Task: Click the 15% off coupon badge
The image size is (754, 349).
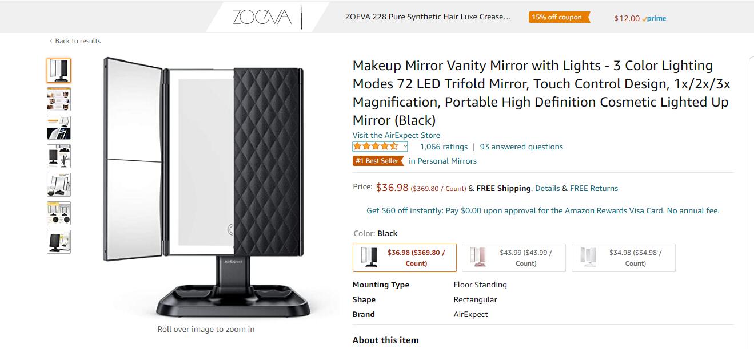Action: pyautogui.click(x=558, y=17)
